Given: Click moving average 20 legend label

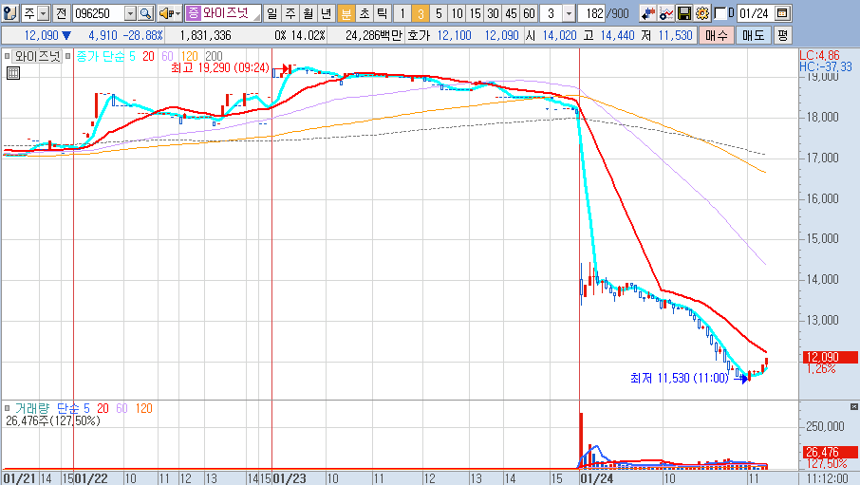Looking at the screenshot, I should coord(149,56).
